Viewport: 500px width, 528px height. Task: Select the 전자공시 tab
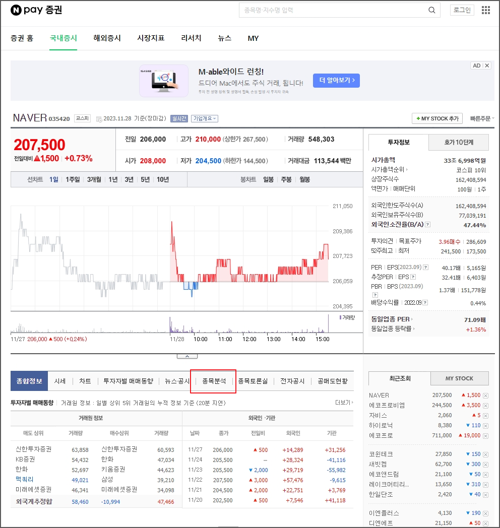[x=292, y=381]
